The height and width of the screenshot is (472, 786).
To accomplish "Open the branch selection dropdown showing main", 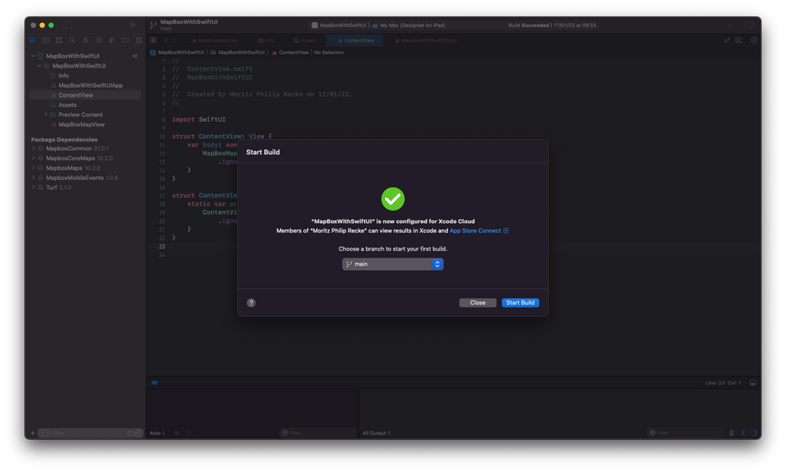I will [392, 264].
